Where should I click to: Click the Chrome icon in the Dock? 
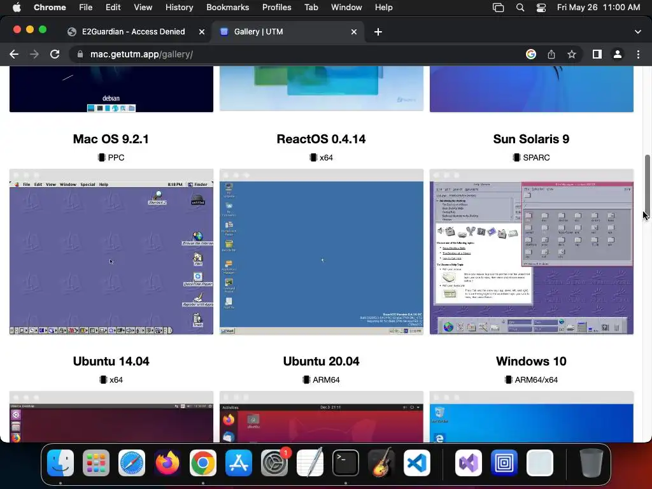203,462
